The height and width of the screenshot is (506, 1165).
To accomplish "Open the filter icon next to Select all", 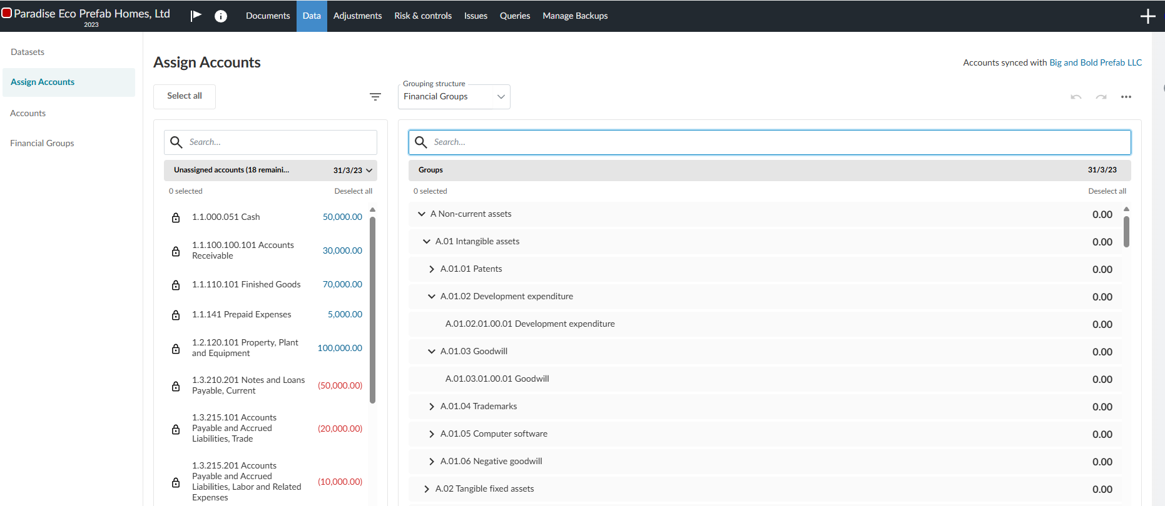I will (x=375, y=97).
